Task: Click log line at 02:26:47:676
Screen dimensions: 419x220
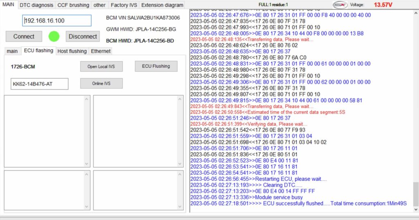Action: (281, 15)
